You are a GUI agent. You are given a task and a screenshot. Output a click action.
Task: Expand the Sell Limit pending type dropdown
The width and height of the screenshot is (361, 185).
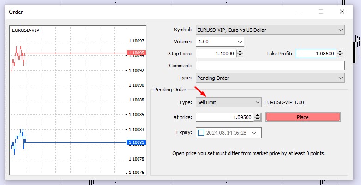[x=229, y=102]
